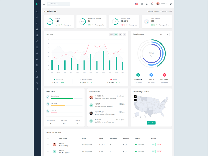
Task: Click the home icon in sidebar
Action: (37, 11)
